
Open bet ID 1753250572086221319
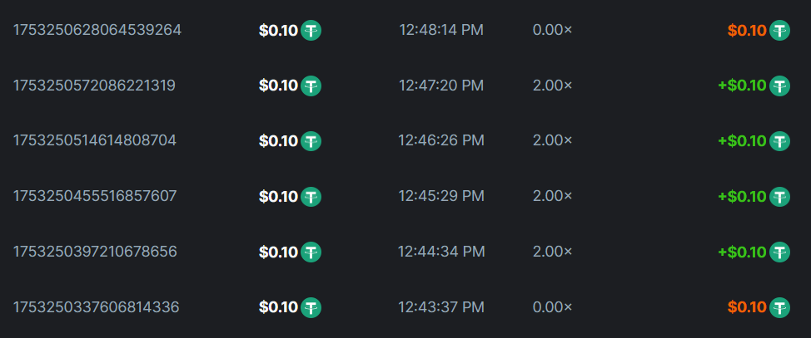click(94, 86)
